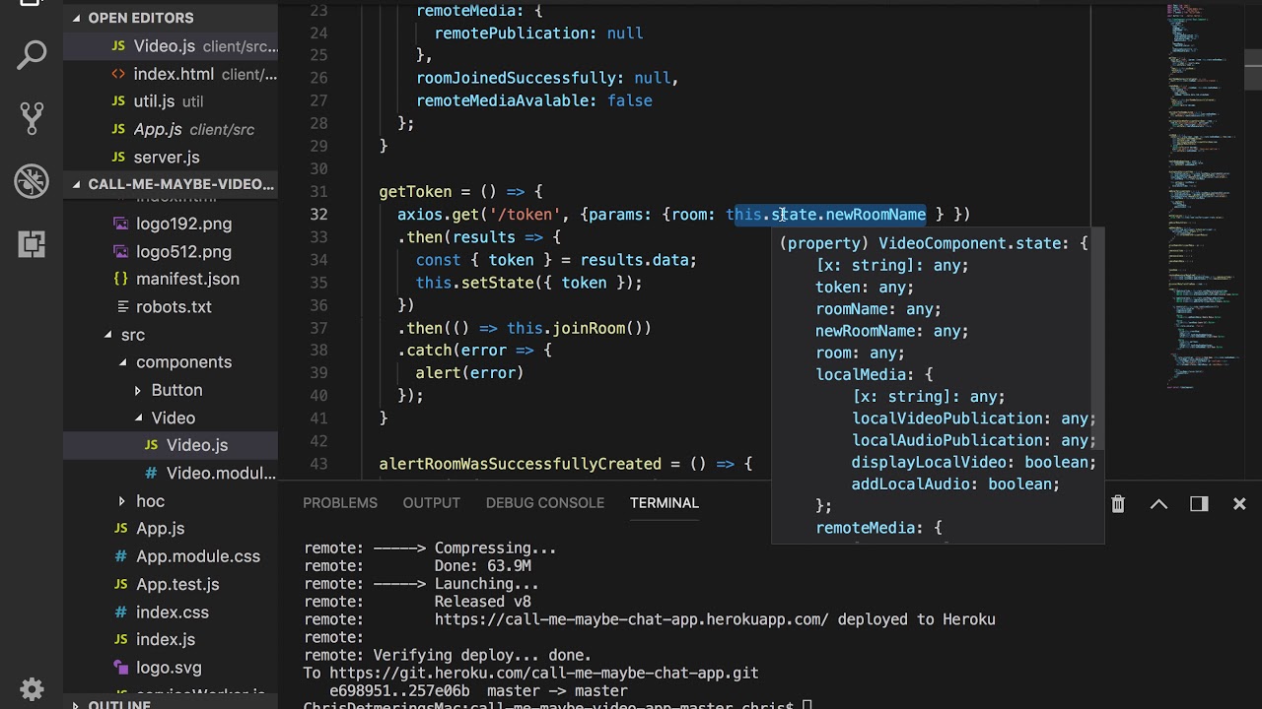Select the TERMINAL tab
The image size is (1262, 709).
(665, 503)
